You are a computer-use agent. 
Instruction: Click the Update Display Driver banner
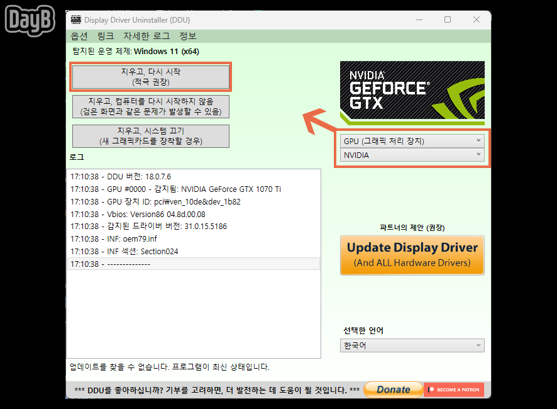point(412,255)
